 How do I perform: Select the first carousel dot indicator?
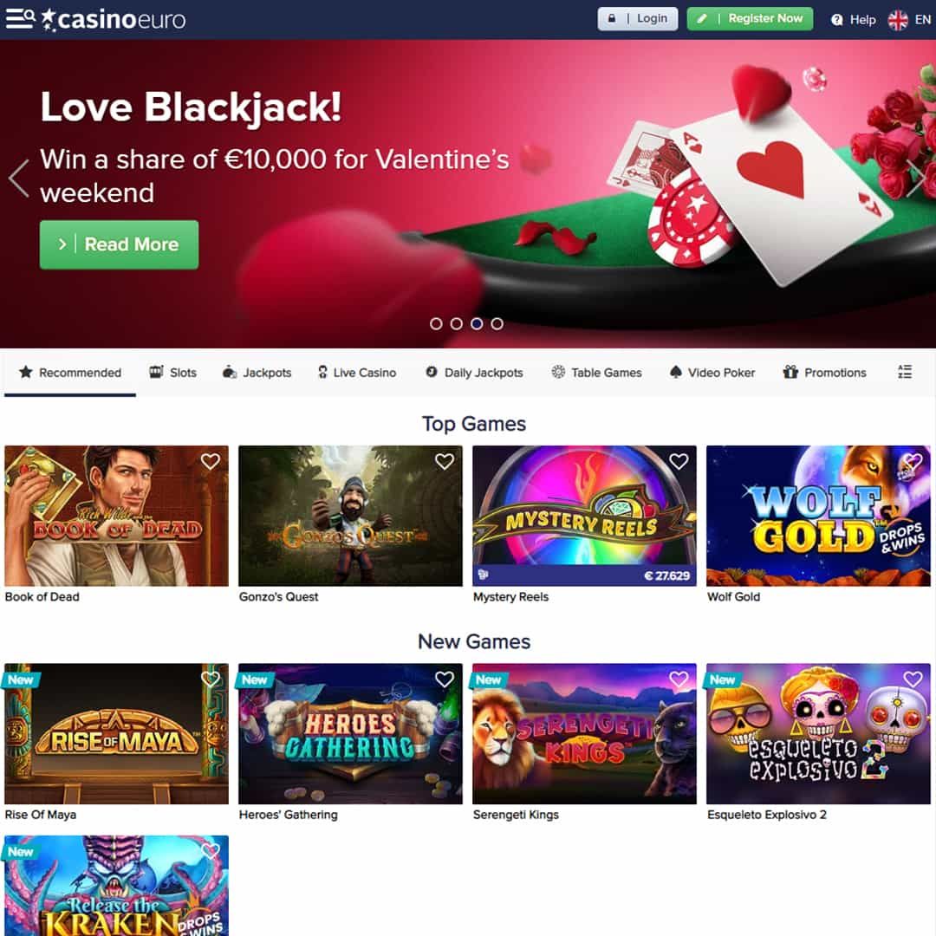[436, 323]
